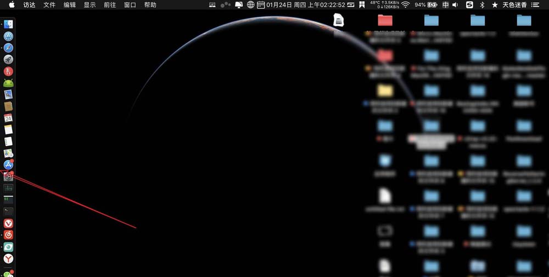Click the user name 天色迷香
Viewport: 549px width, 277px height.
pyautogui.click(x=515, y=5)
